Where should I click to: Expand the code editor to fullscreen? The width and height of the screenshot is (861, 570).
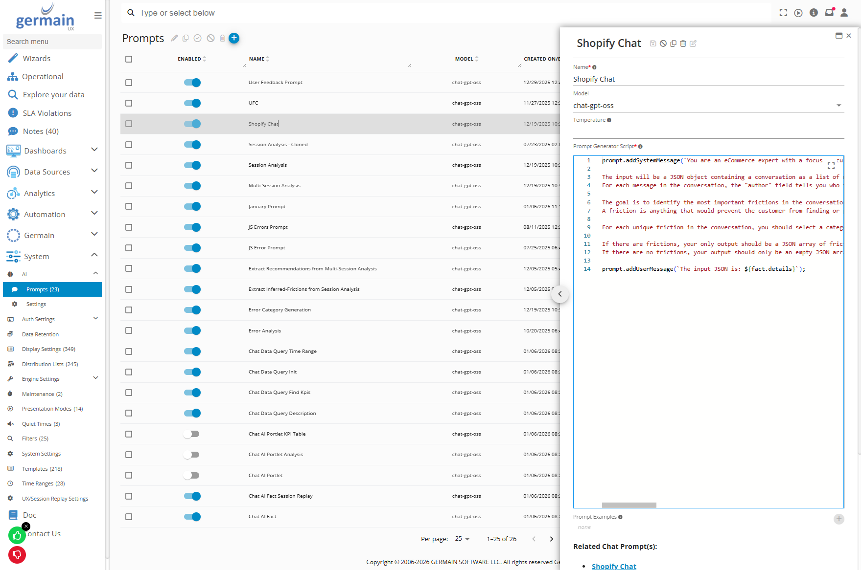click(x=831, y=166)
